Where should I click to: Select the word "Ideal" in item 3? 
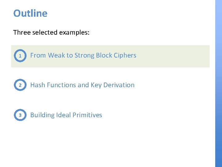click(64, 115)
